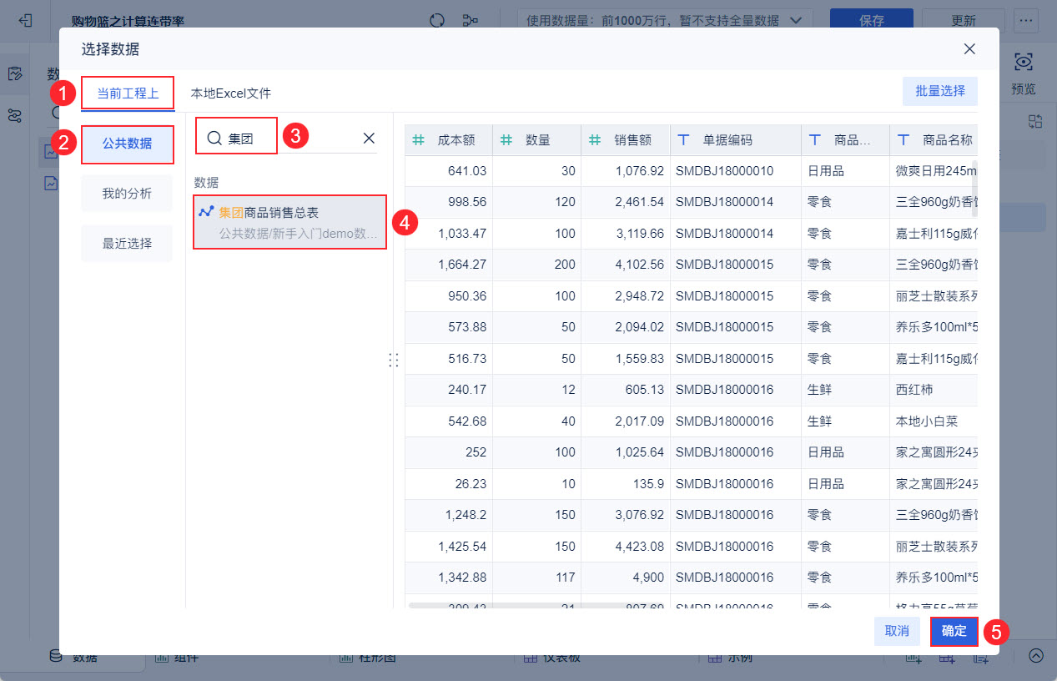
Task: Open the 柱形图 bottom tab
Action: 367,658
